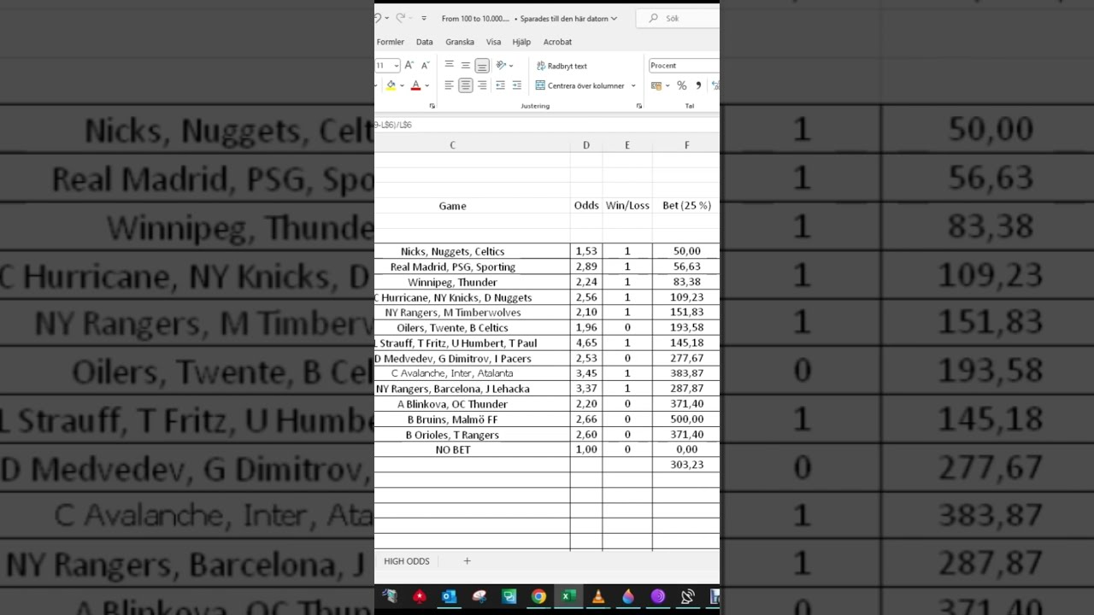Viewport: 1094px width, 615px height.
Task: Apply the red font color
Action: point(415,85)
